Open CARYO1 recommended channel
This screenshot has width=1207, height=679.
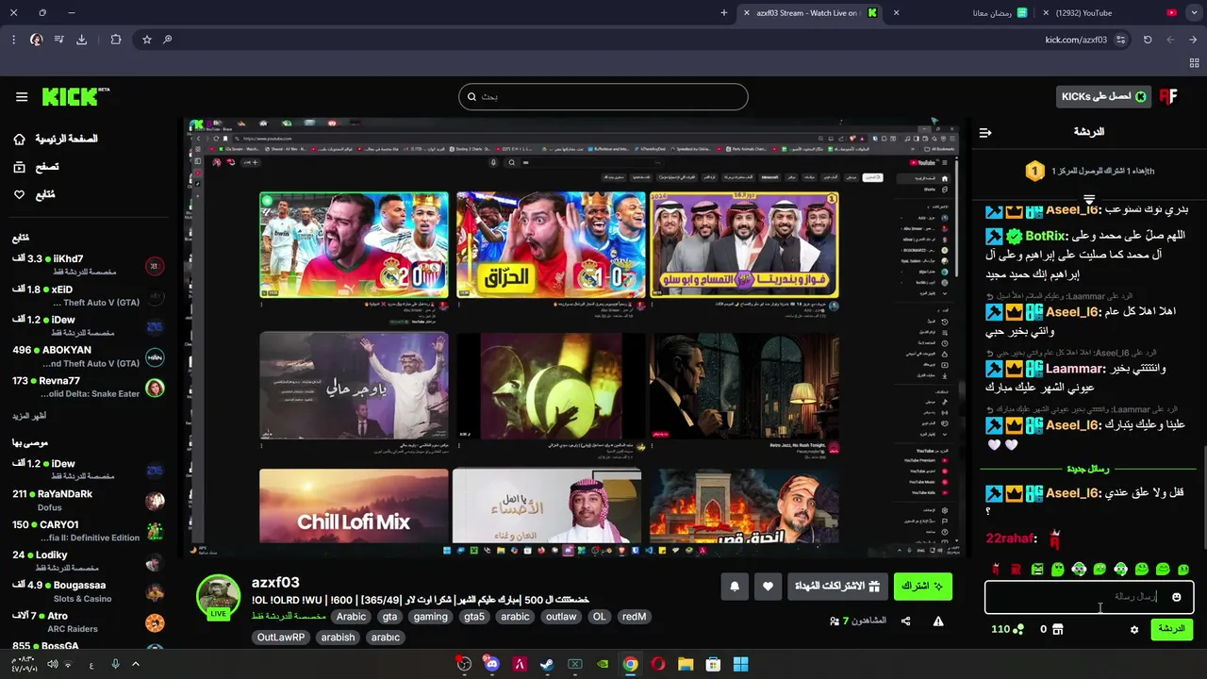click(x=88, y=531)
